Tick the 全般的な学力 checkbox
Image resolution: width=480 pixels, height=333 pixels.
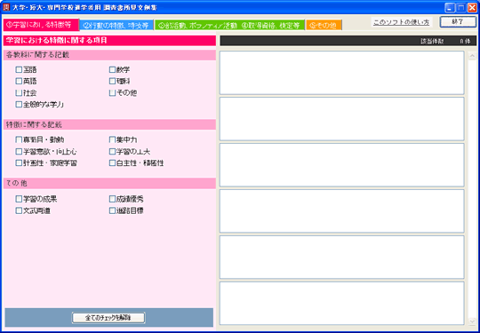coord(19,105)
